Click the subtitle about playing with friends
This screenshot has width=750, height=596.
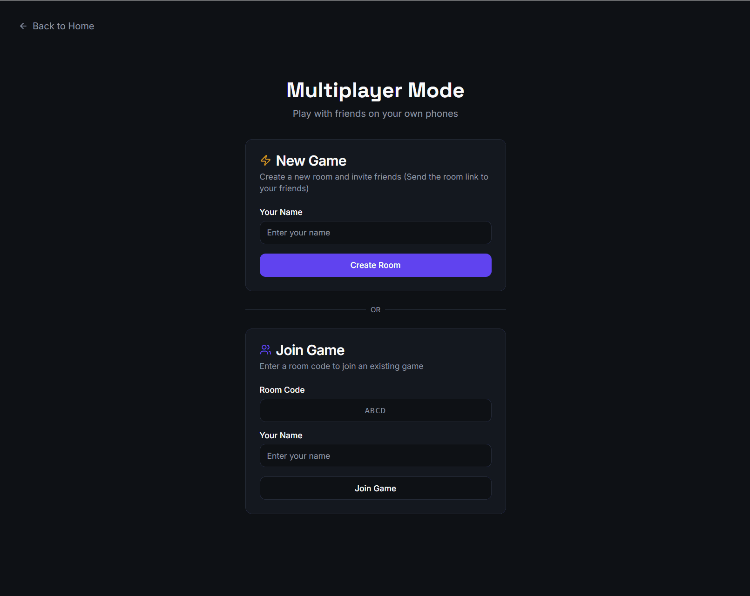[x=375, y=113]
